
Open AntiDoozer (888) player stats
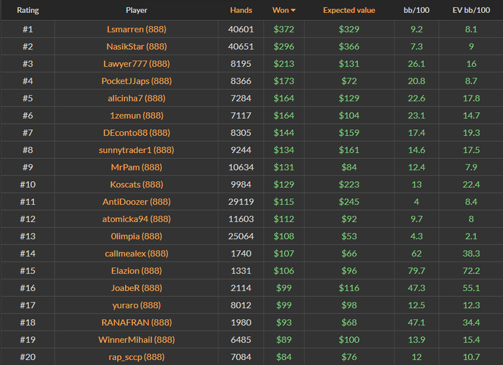tap(137, 202)
